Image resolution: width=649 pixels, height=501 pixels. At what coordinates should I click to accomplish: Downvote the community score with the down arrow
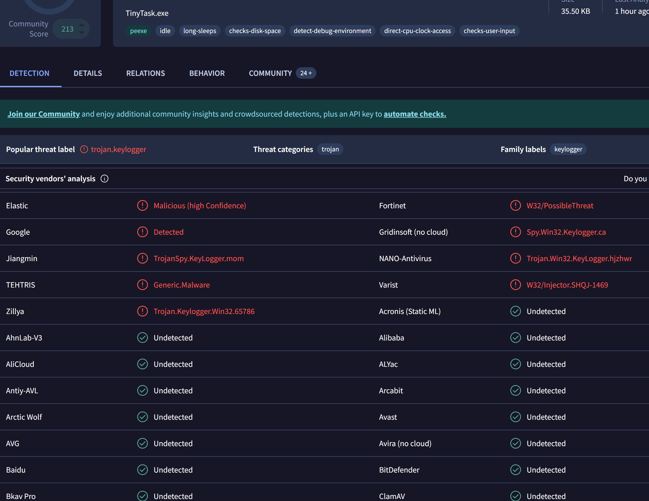click(81, 33)
